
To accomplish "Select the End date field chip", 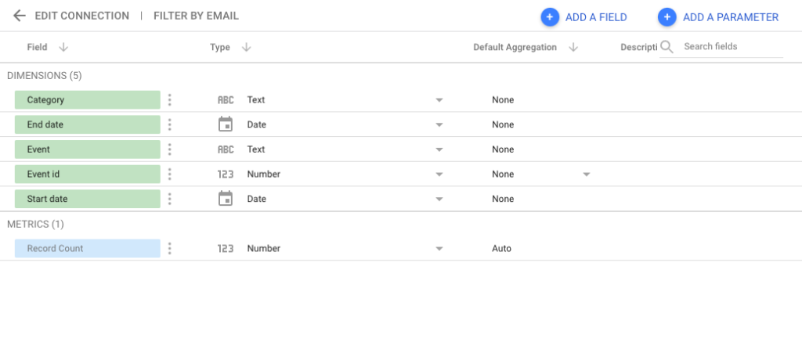I will 88,124.
